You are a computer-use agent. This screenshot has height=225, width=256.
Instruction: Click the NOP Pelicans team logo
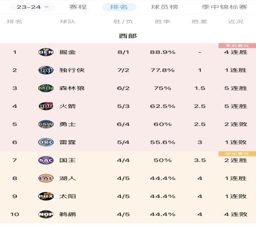click(x=46, y=214)
